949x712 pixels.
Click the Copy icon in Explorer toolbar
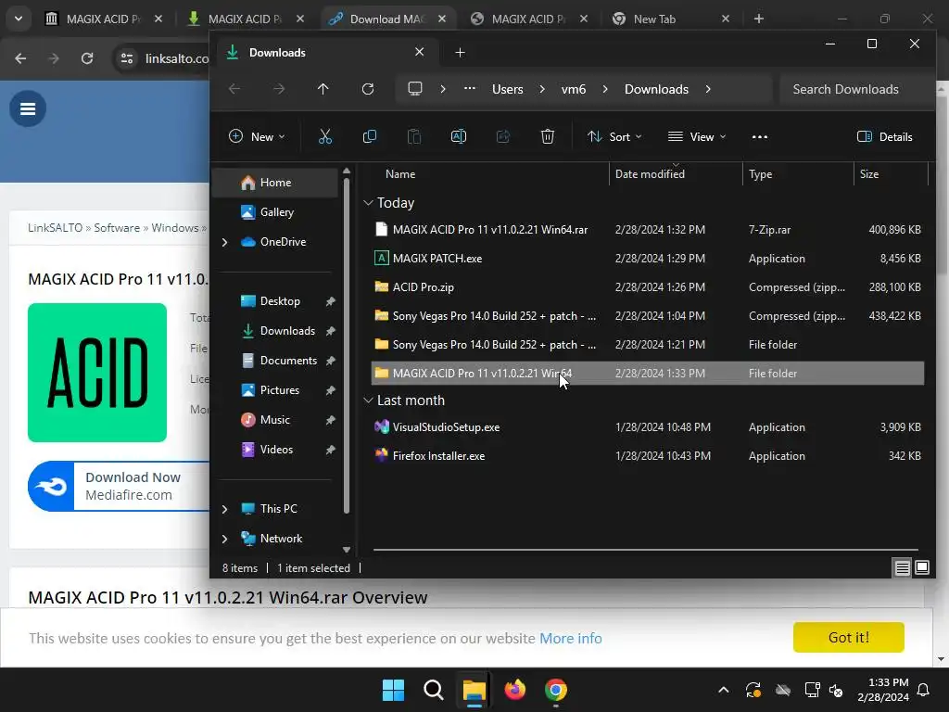point(369,137)
